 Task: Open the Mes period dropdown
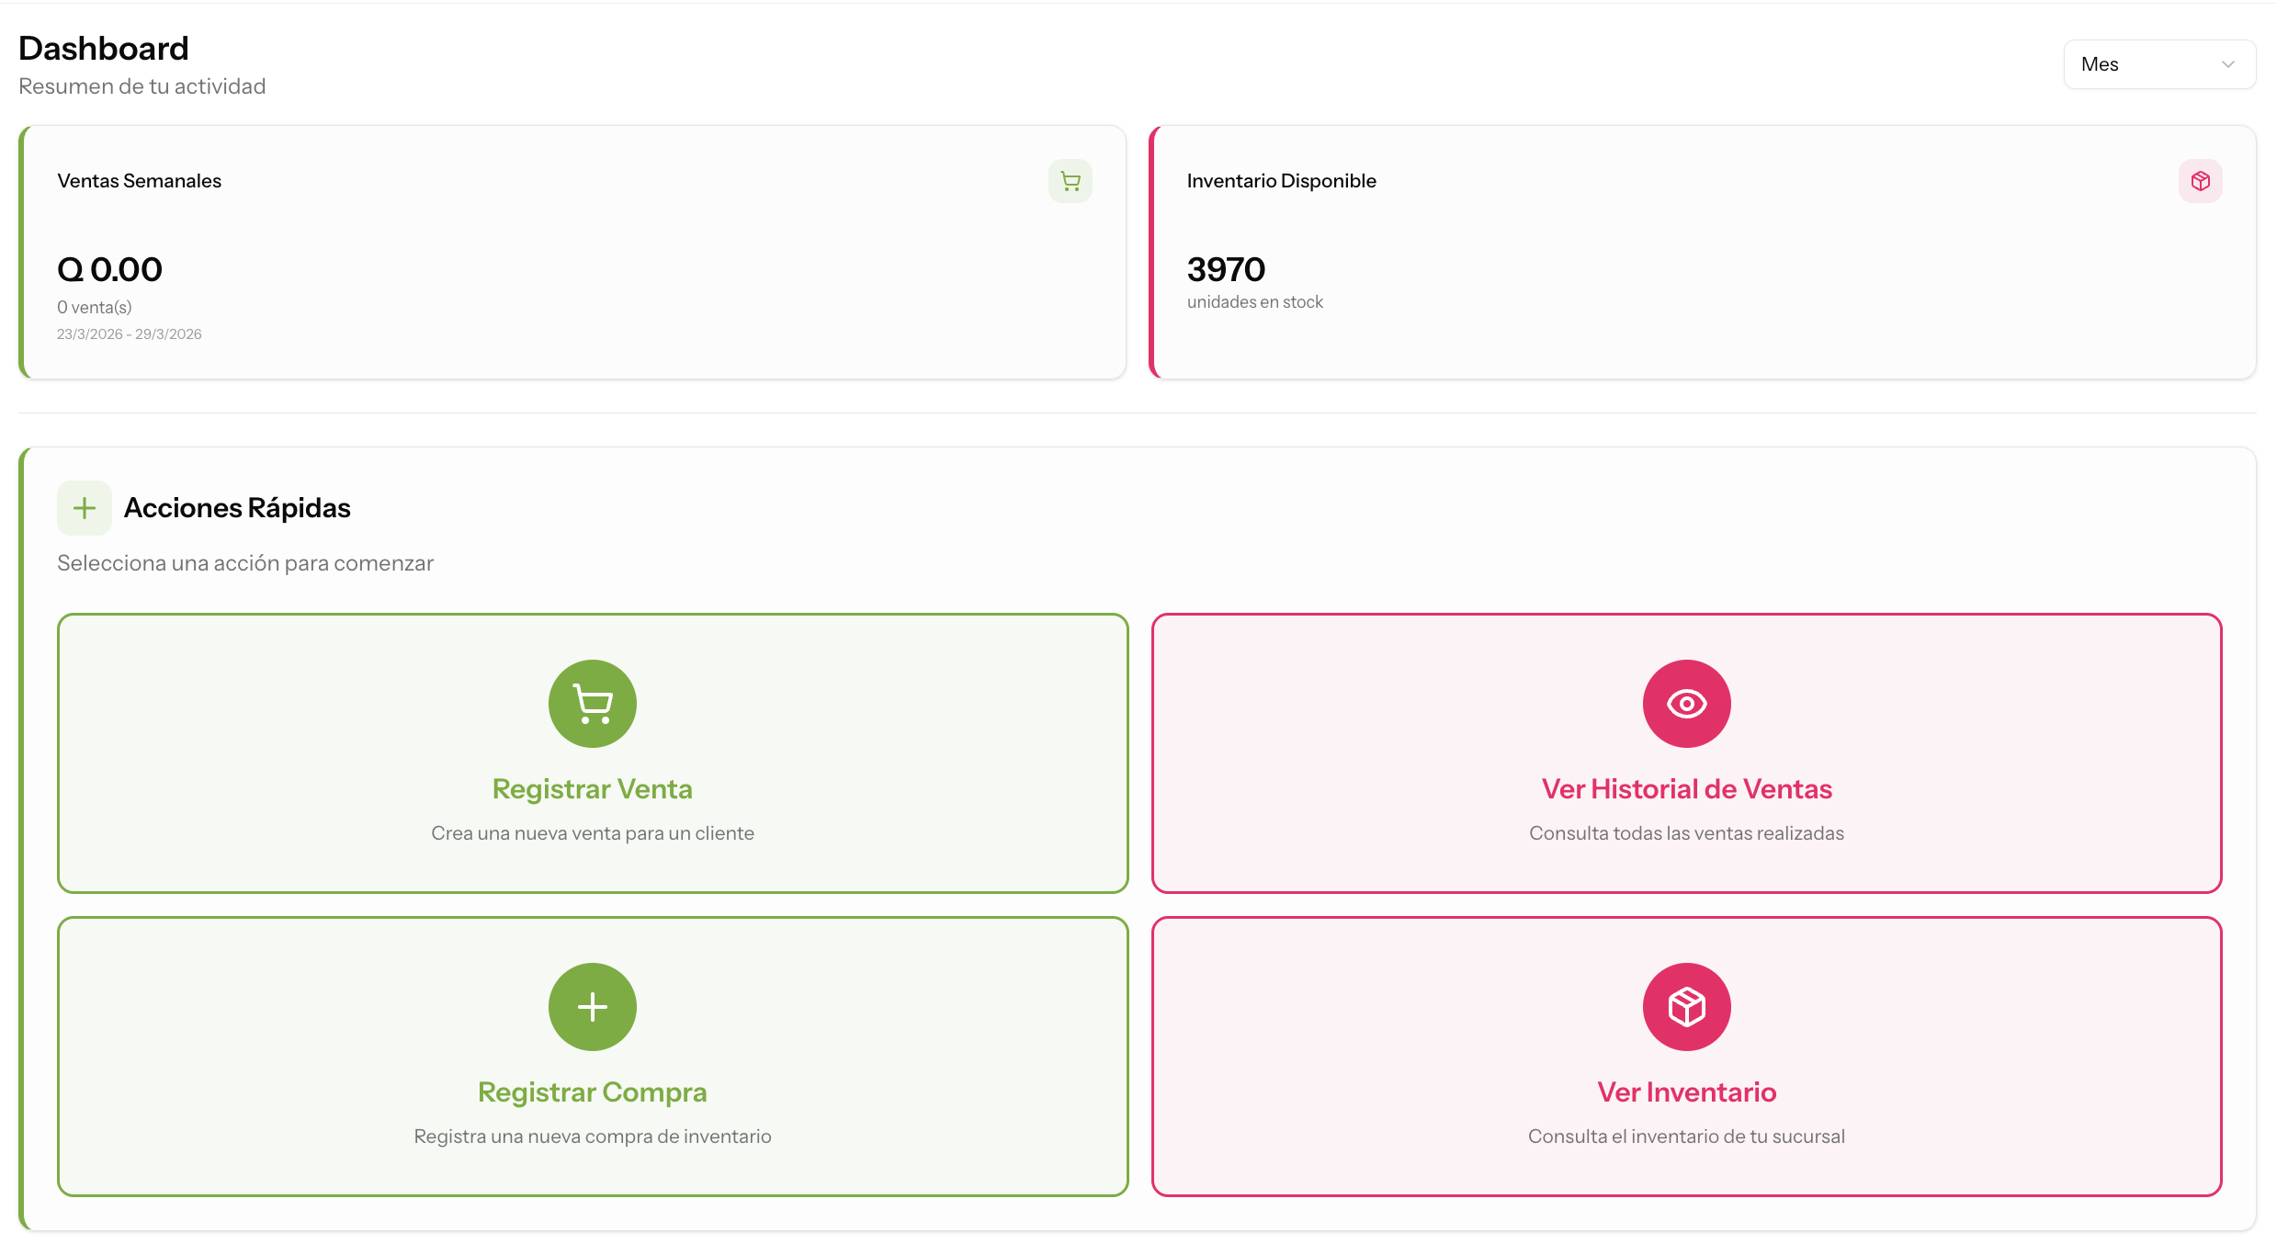pyautogui.click(x=2159, y=64)
